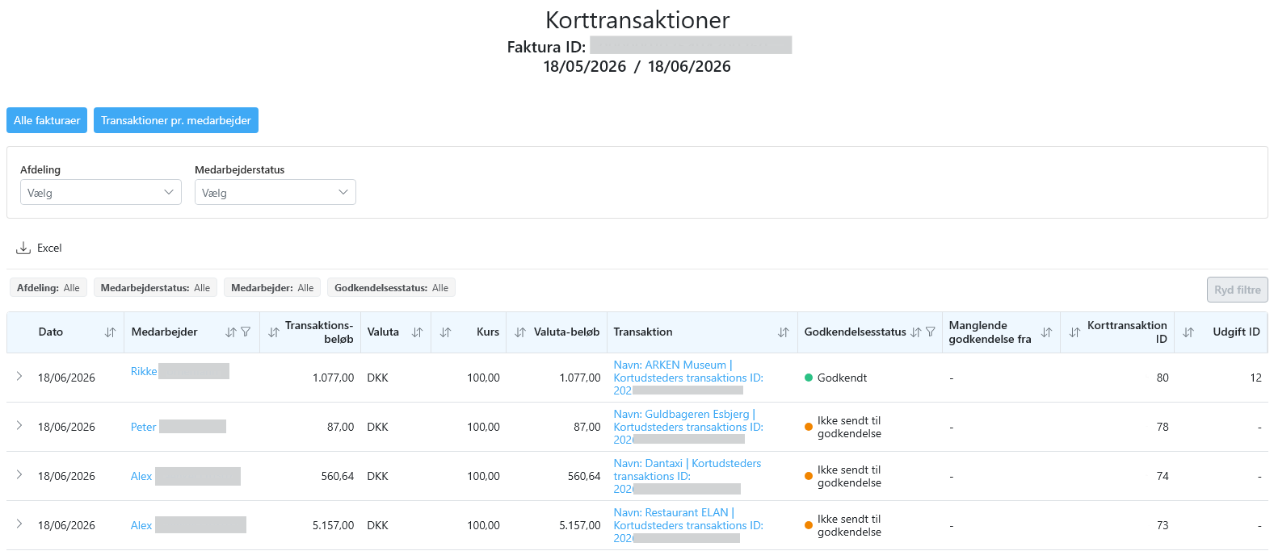This screenshot has height=551, width=1274.
Task: Open the Afdeling dropdown
Action: click(x=101, y=192)
